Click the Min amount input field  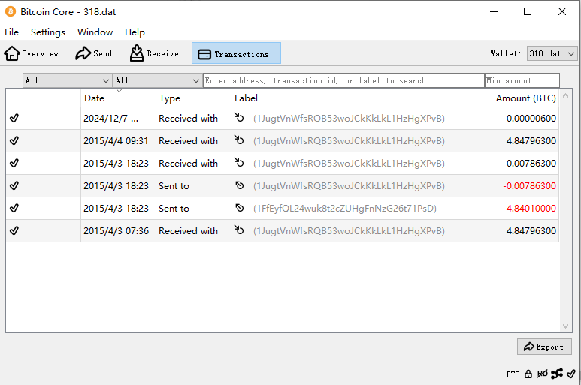click(x=522, y=80)
